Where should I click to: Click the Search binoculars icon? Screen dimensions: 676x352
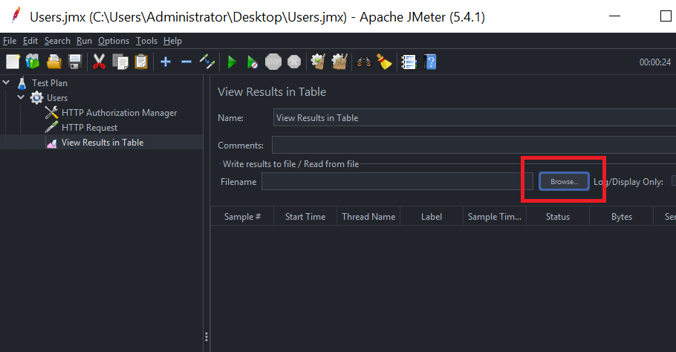(x=364, y=62)
